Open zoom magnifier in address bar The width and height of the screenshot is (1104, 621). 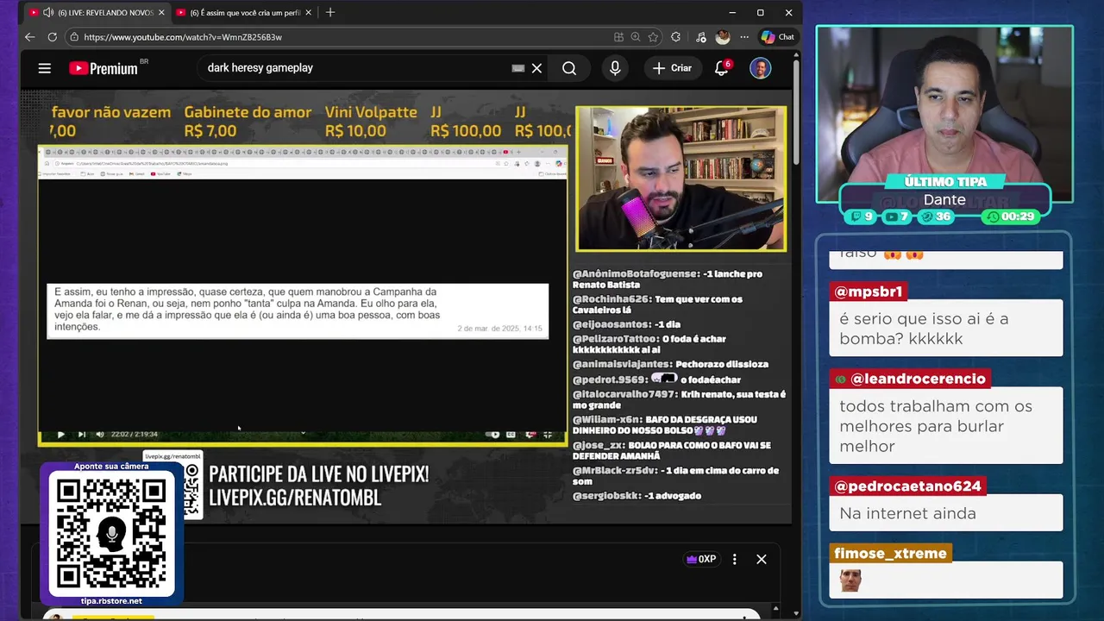tap(636, 37)
